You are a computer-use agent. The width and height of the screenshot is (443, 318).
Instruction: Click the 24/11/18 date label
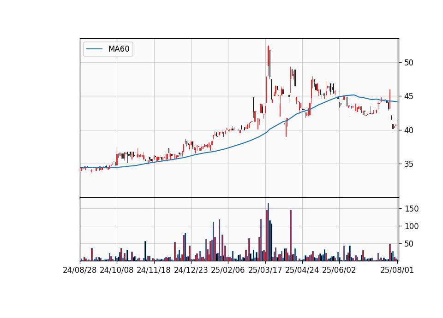[154, 270]
